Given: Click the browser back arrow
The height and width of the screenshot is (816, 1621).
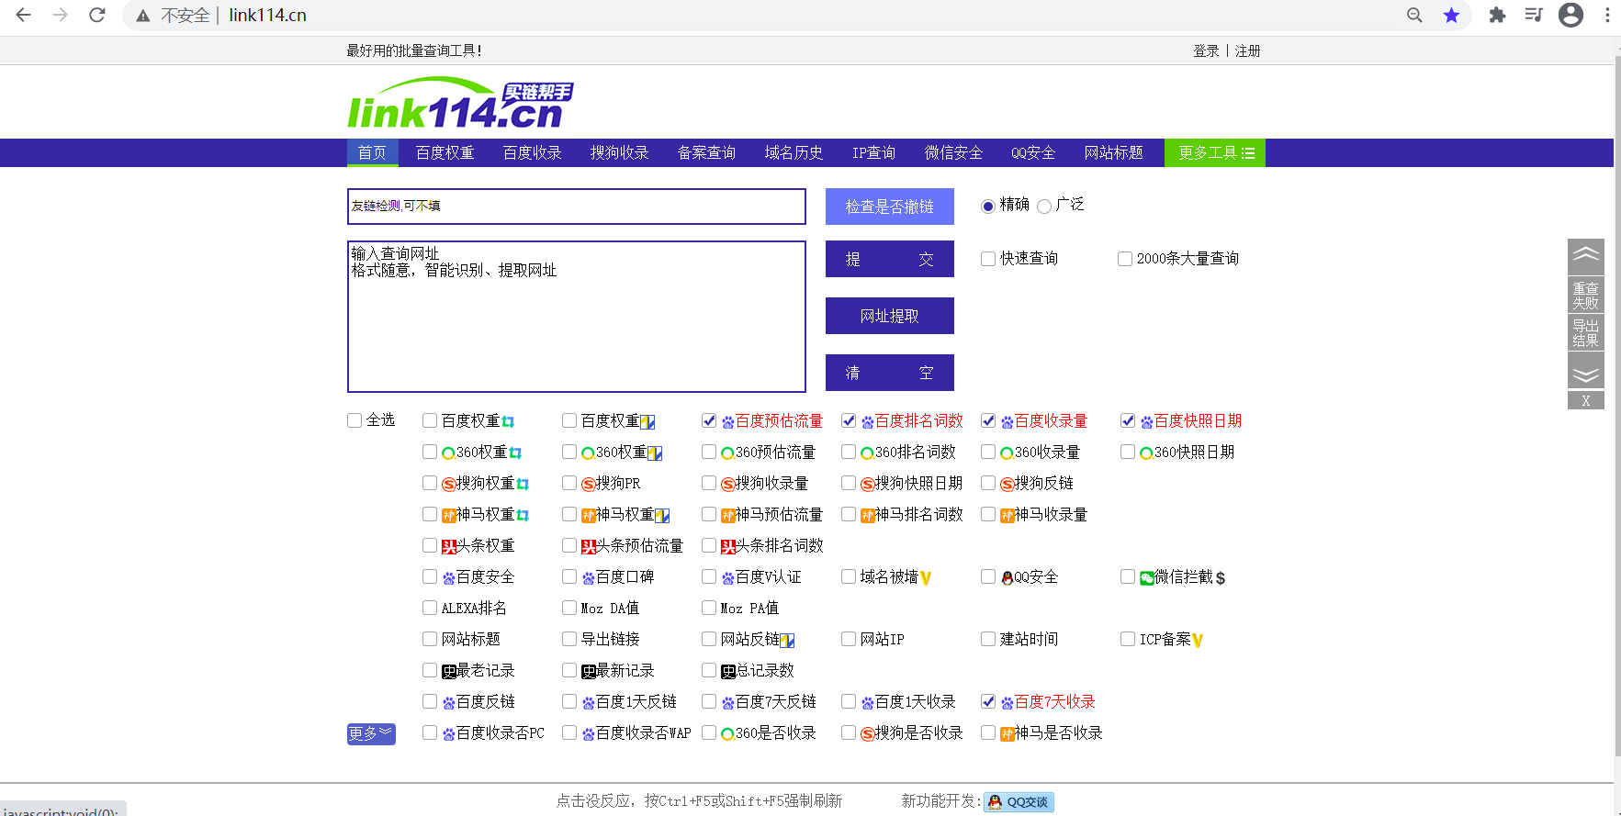Looking at the screenshot, I should click(x=24, y=15).
